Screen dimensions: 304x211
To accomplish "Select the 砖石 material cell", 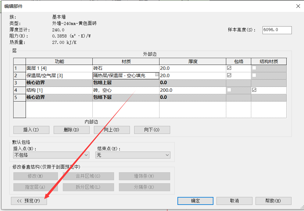I will (126, 68).
